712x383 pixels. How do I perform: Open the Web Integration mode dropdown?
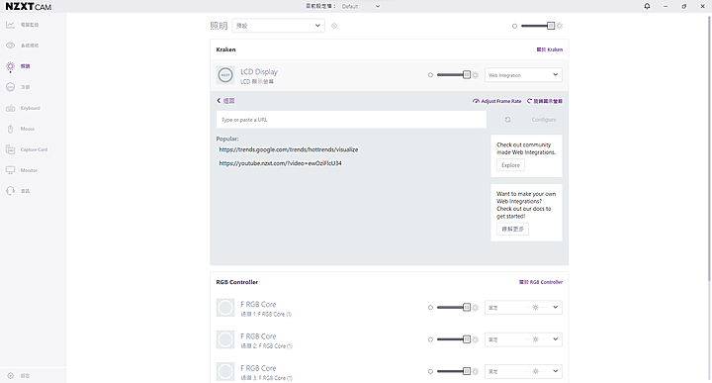[523, 75]
